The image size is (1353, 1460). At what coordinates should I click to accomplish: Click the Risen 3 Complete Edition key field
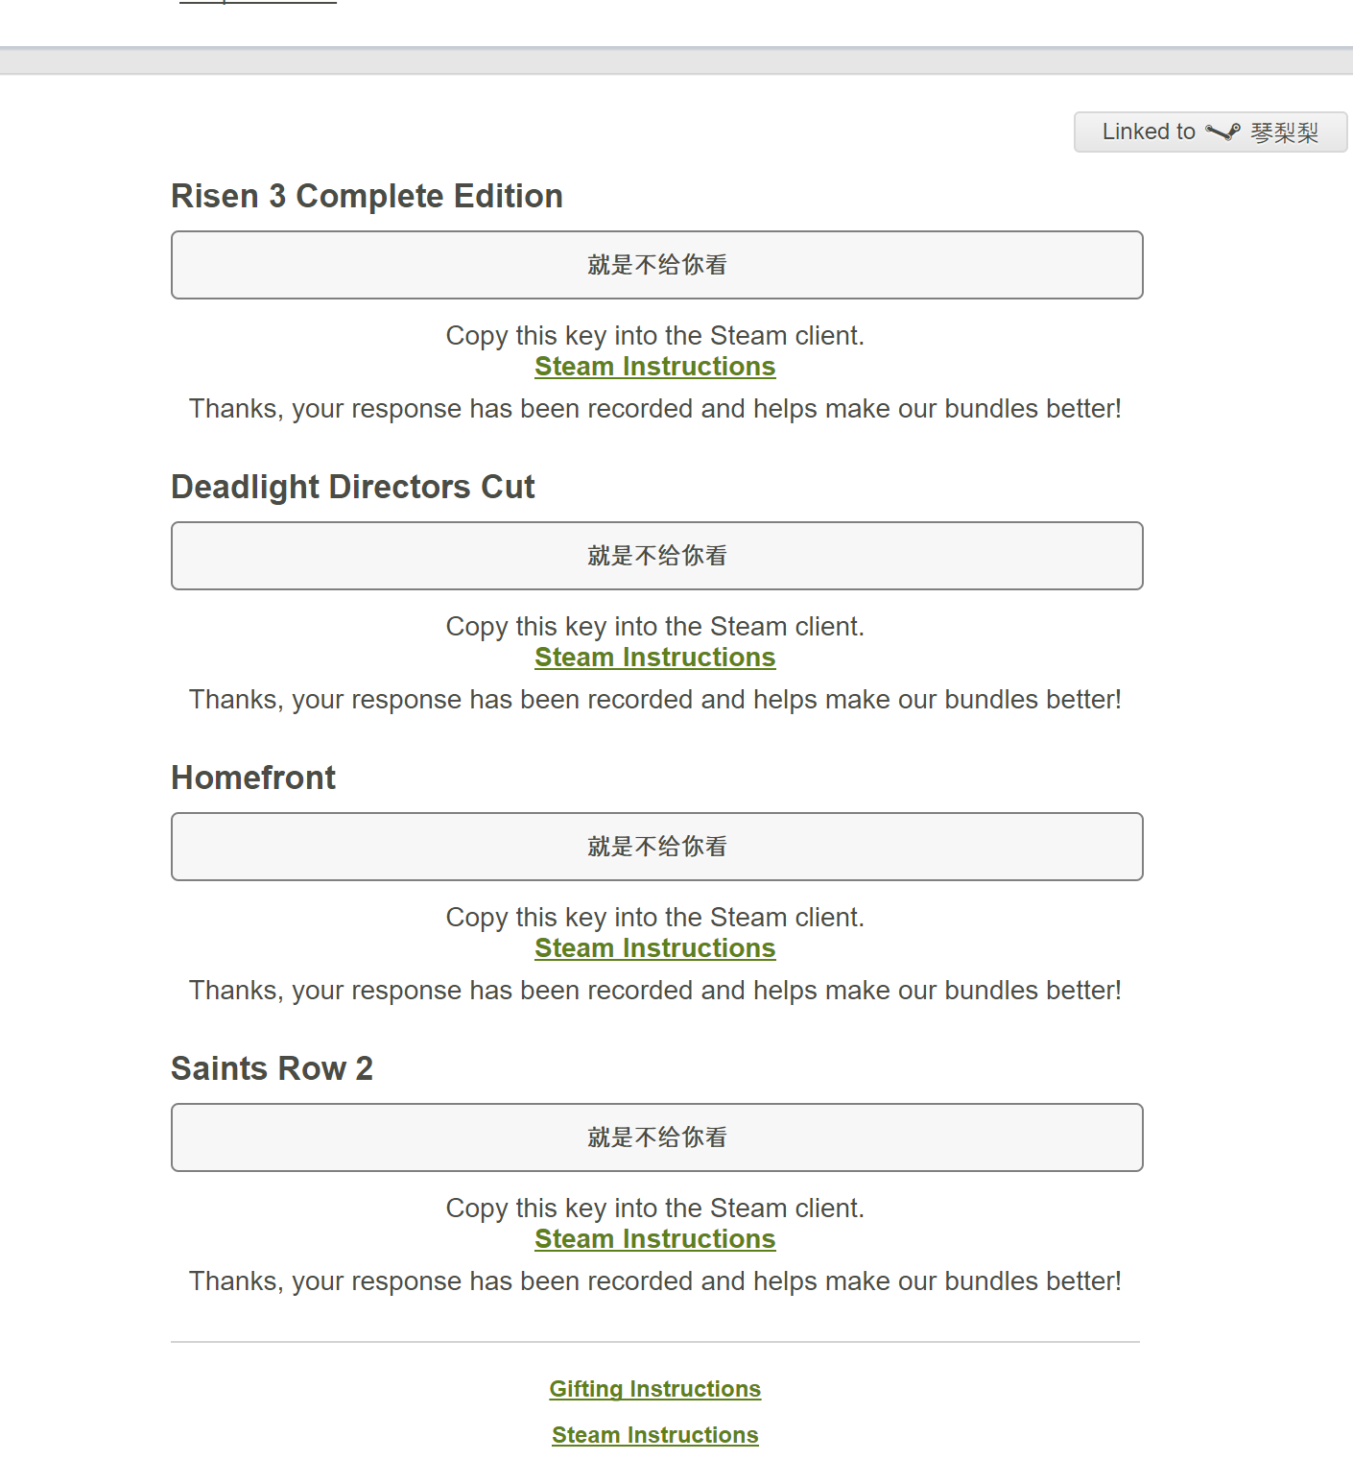656,265
